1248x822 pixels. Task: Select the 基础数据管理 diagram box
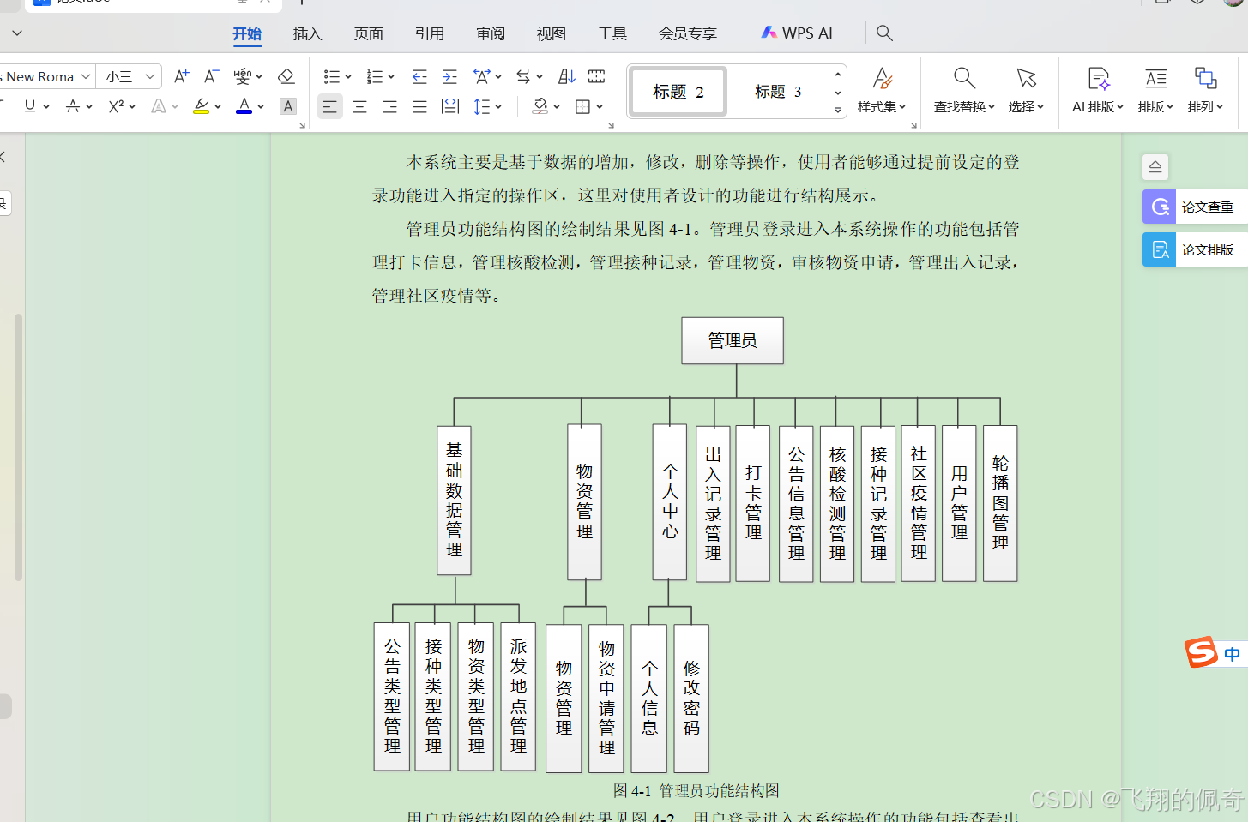point(455,501)
